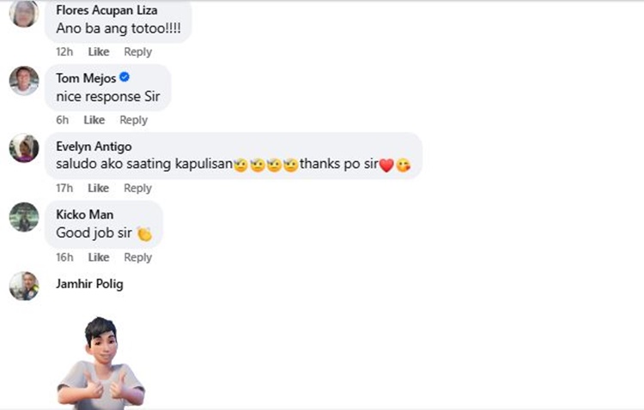This screenshot has width=644, height=410.
Task: Click the verified badge beside Tom Mejos
Action: click(125, 76)
